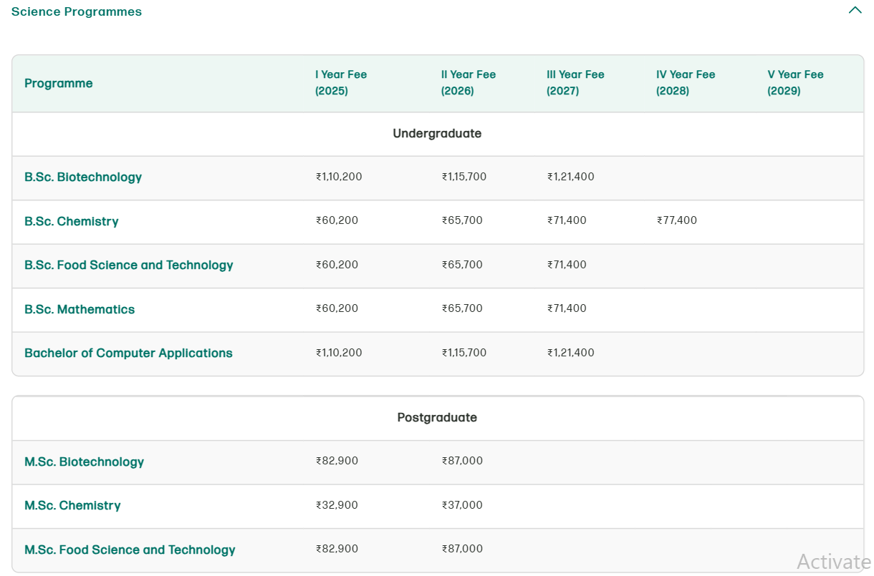This screenshot has width=874, height=576.
Task: Select Bachelor of Computer Applications
Action: click(x=128, y=353)
